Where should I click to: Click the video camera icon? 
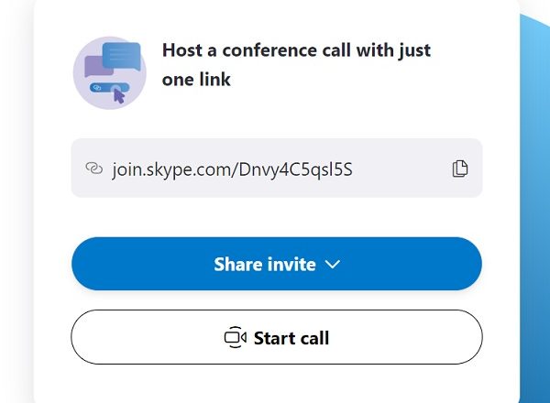coord(236,338)
